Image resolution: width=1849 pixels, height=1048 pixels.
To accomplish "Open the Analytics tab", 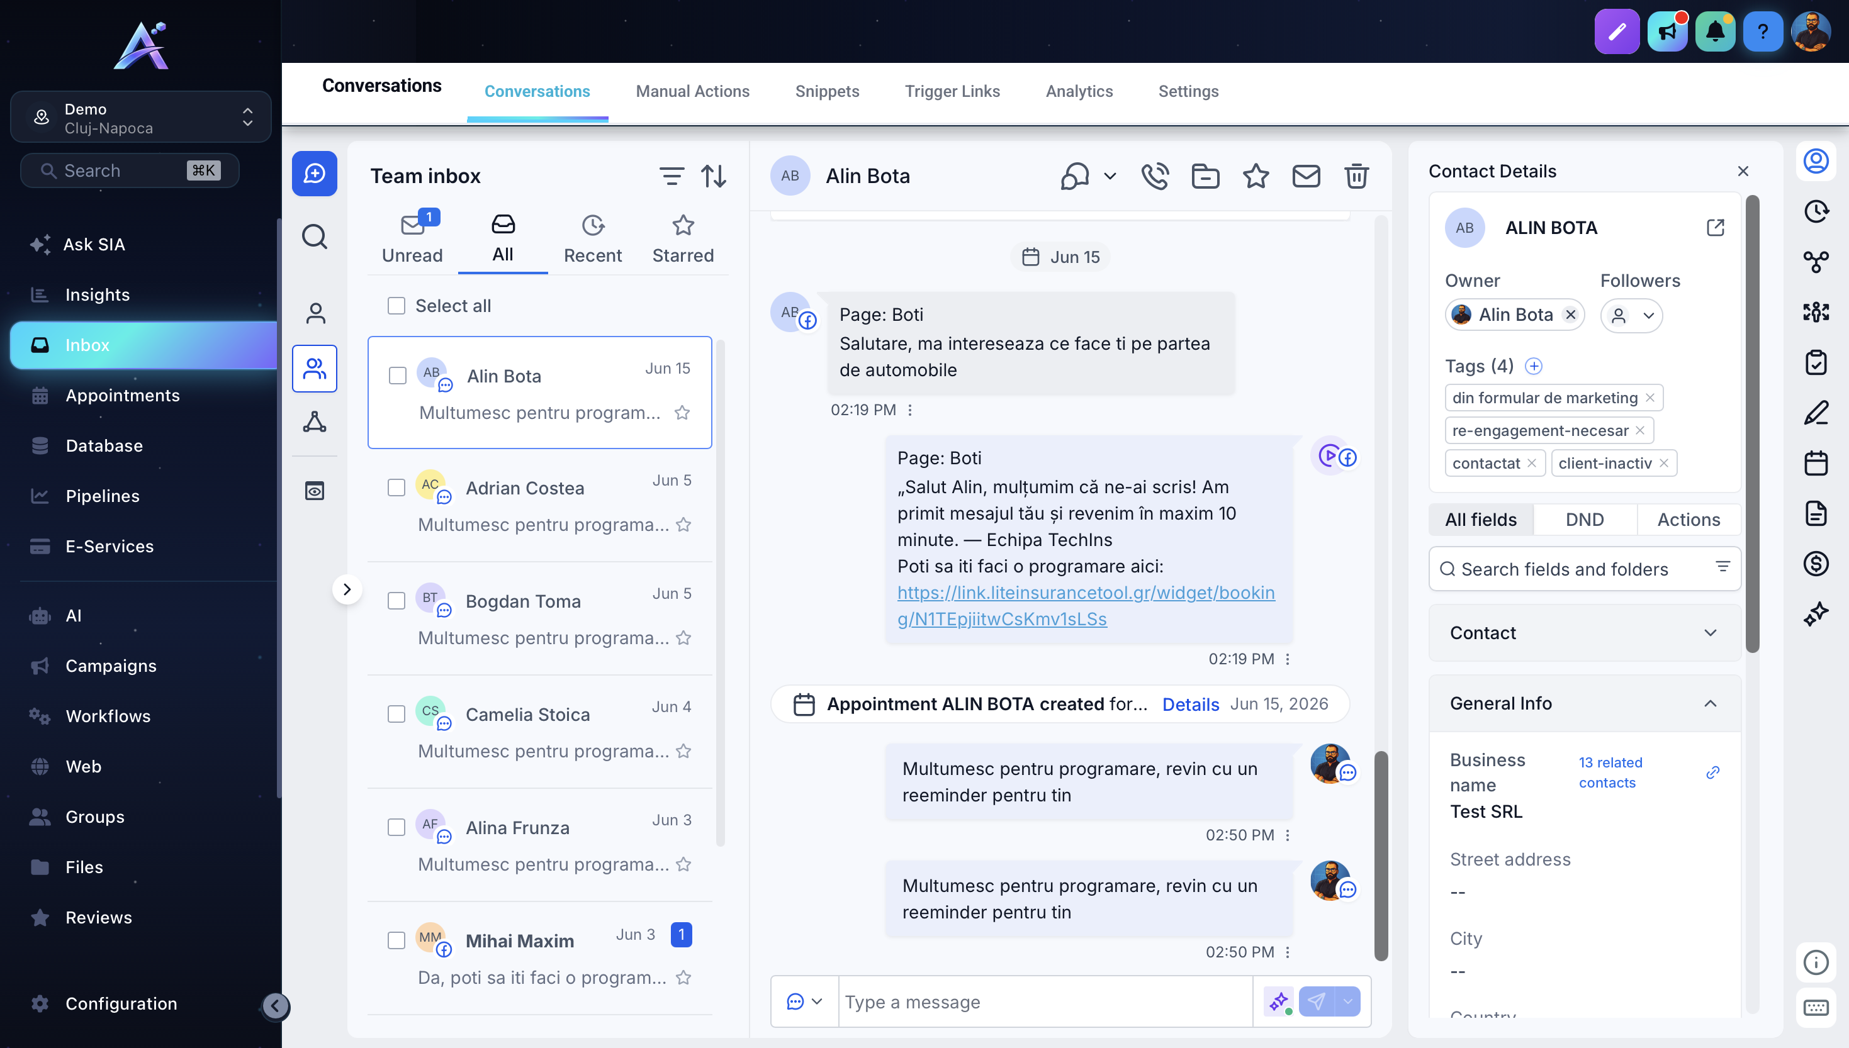I will pyautogui.click(x=1079, y=91).
